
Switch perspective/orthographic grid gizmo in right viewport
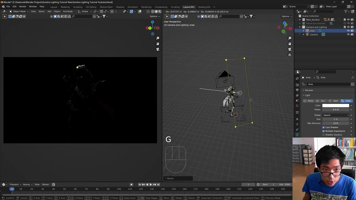tap(290, 55)
